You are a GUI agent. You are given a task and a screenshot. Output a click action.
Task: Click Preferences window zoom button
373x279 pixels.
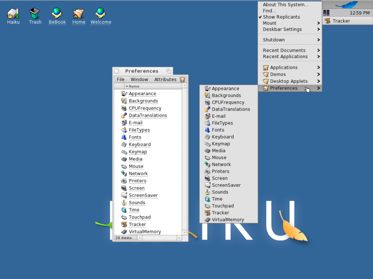click(169, 71)
